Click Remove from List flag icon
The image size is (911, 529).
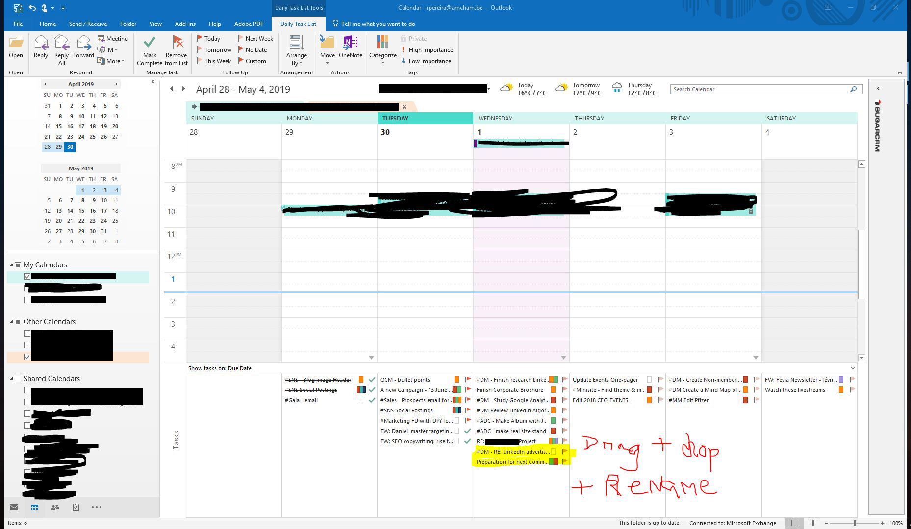click(177, 43)
